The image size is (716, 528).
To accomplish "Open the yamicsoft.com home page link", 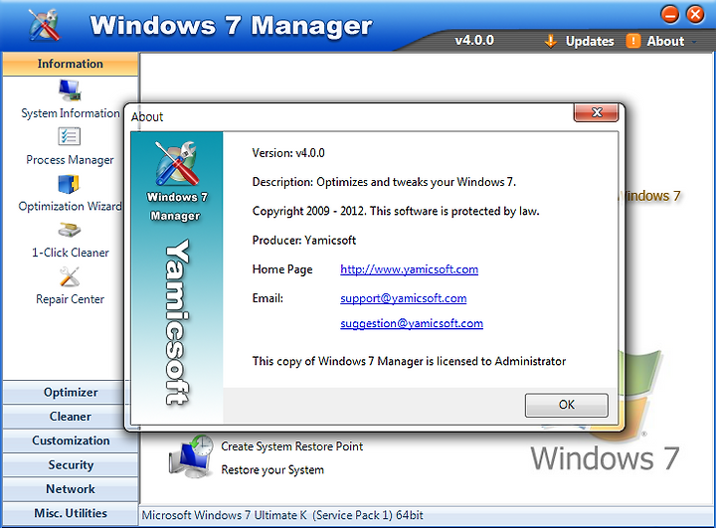I will 409,269.
